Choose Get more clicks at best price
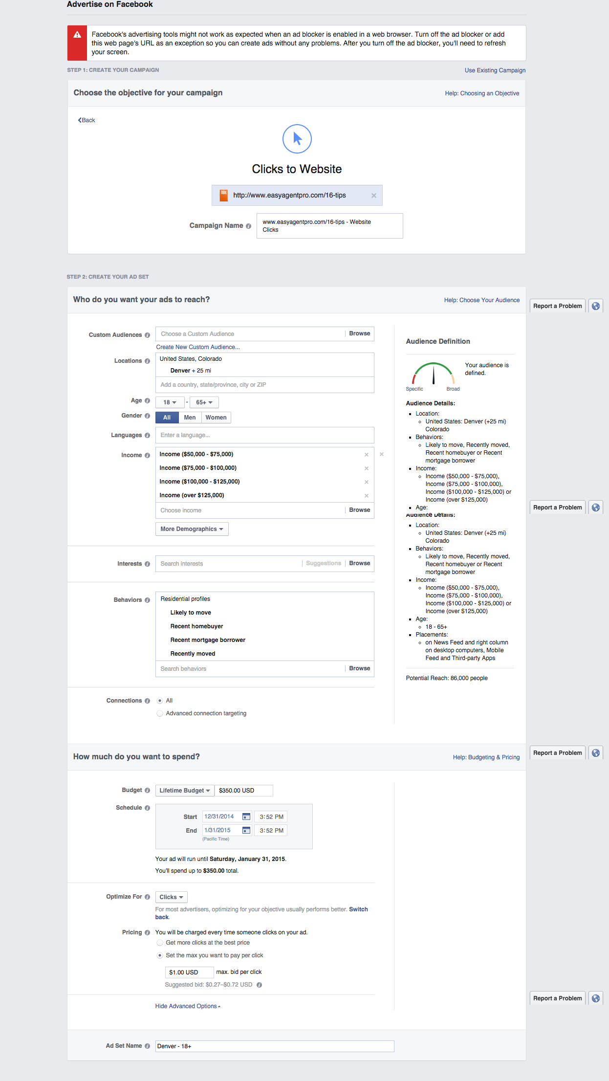The width and height of the screenshot is (609, 1081). pos(160,943)
